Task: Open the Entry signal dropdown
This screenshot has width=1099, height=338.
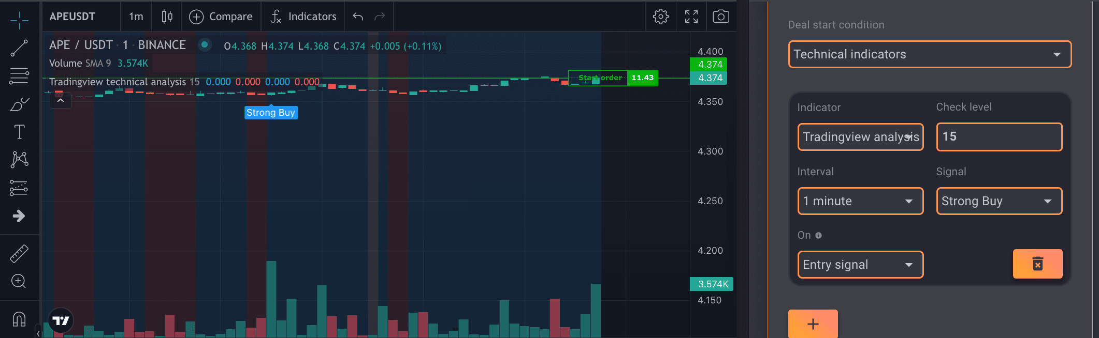Action: (860, 265)
